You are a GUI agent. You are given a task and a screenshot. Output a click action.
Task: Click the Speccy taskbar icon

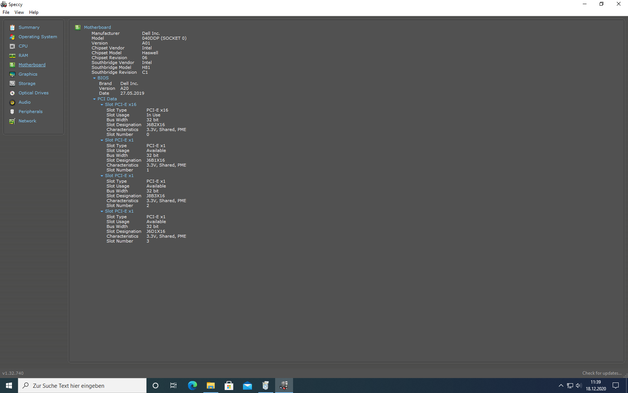tap(284, 386)
